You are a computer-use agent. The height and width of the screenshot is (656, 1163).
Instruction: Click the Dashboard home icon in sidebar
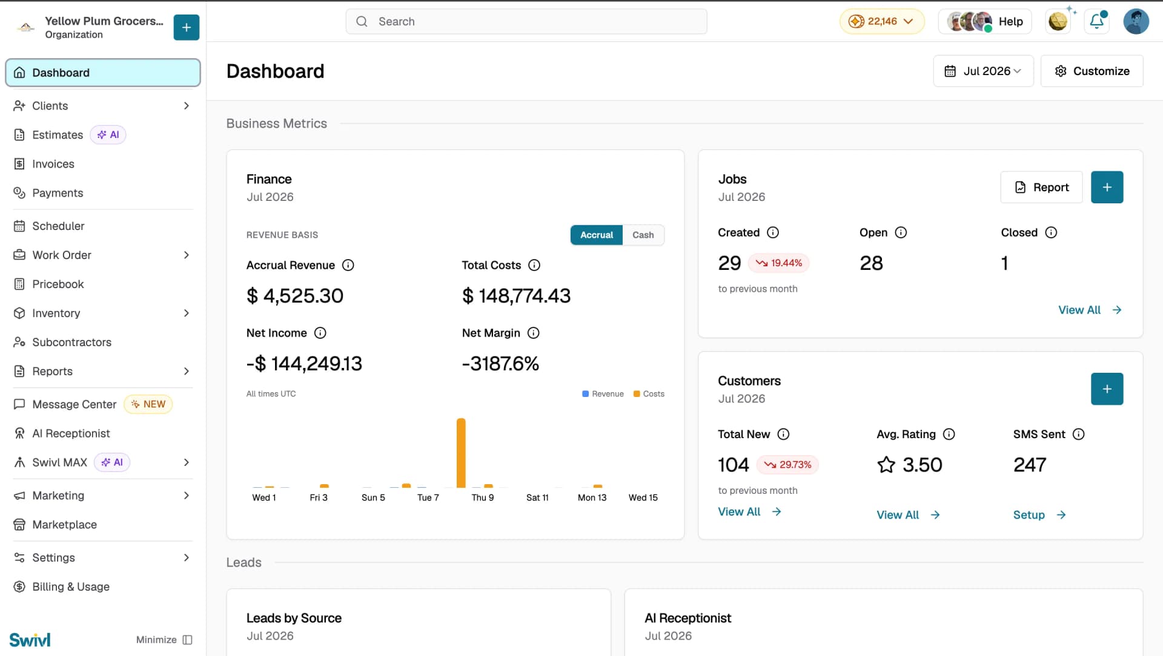[19, 73]
